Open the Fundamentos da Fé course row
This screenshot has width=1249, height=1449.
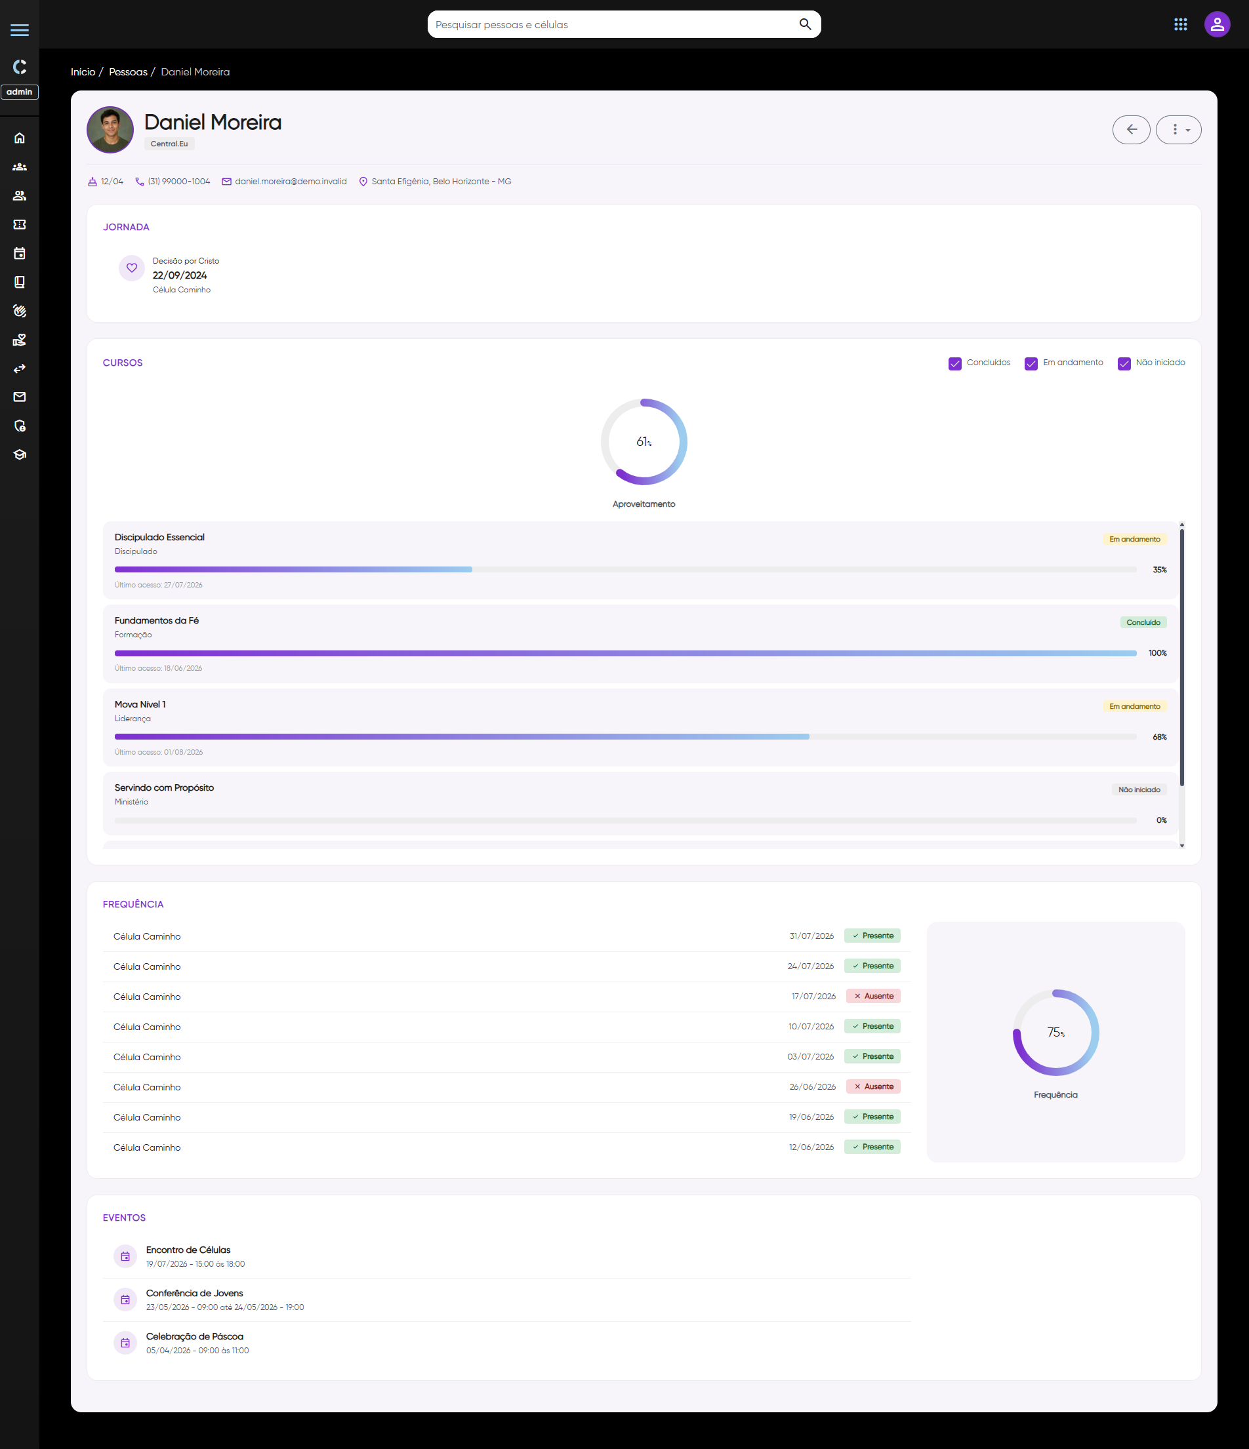(640, 644)
